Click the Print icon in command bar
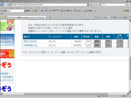Screen dimensions: 131x98 click(x=105, y=17)
